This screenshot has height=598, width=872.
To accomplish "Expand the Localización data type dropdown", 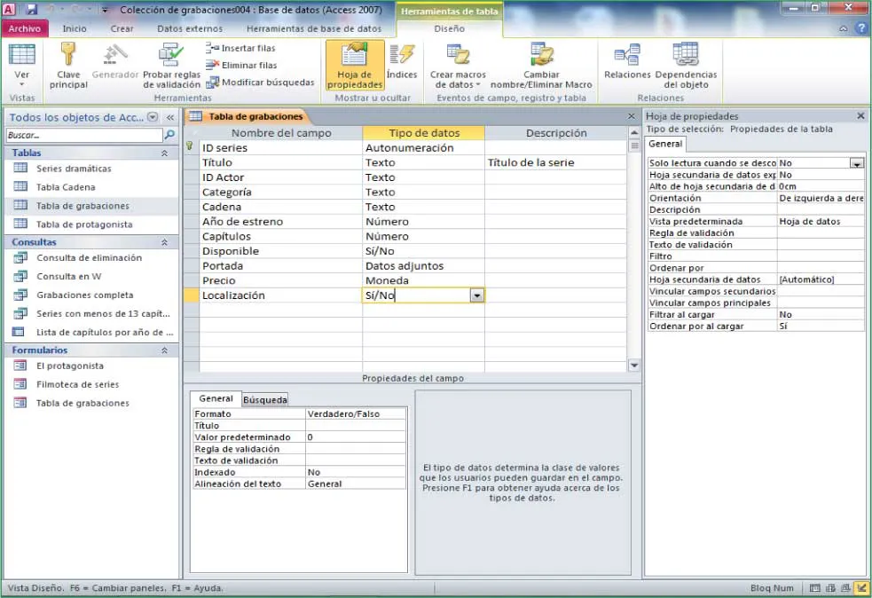I will tap(477, 296).
